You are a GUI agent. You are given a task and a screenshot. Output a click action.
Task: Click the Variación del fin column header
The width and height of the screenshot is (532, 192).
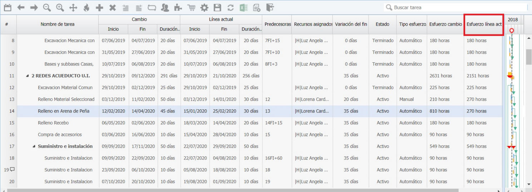tap(351, 24)
